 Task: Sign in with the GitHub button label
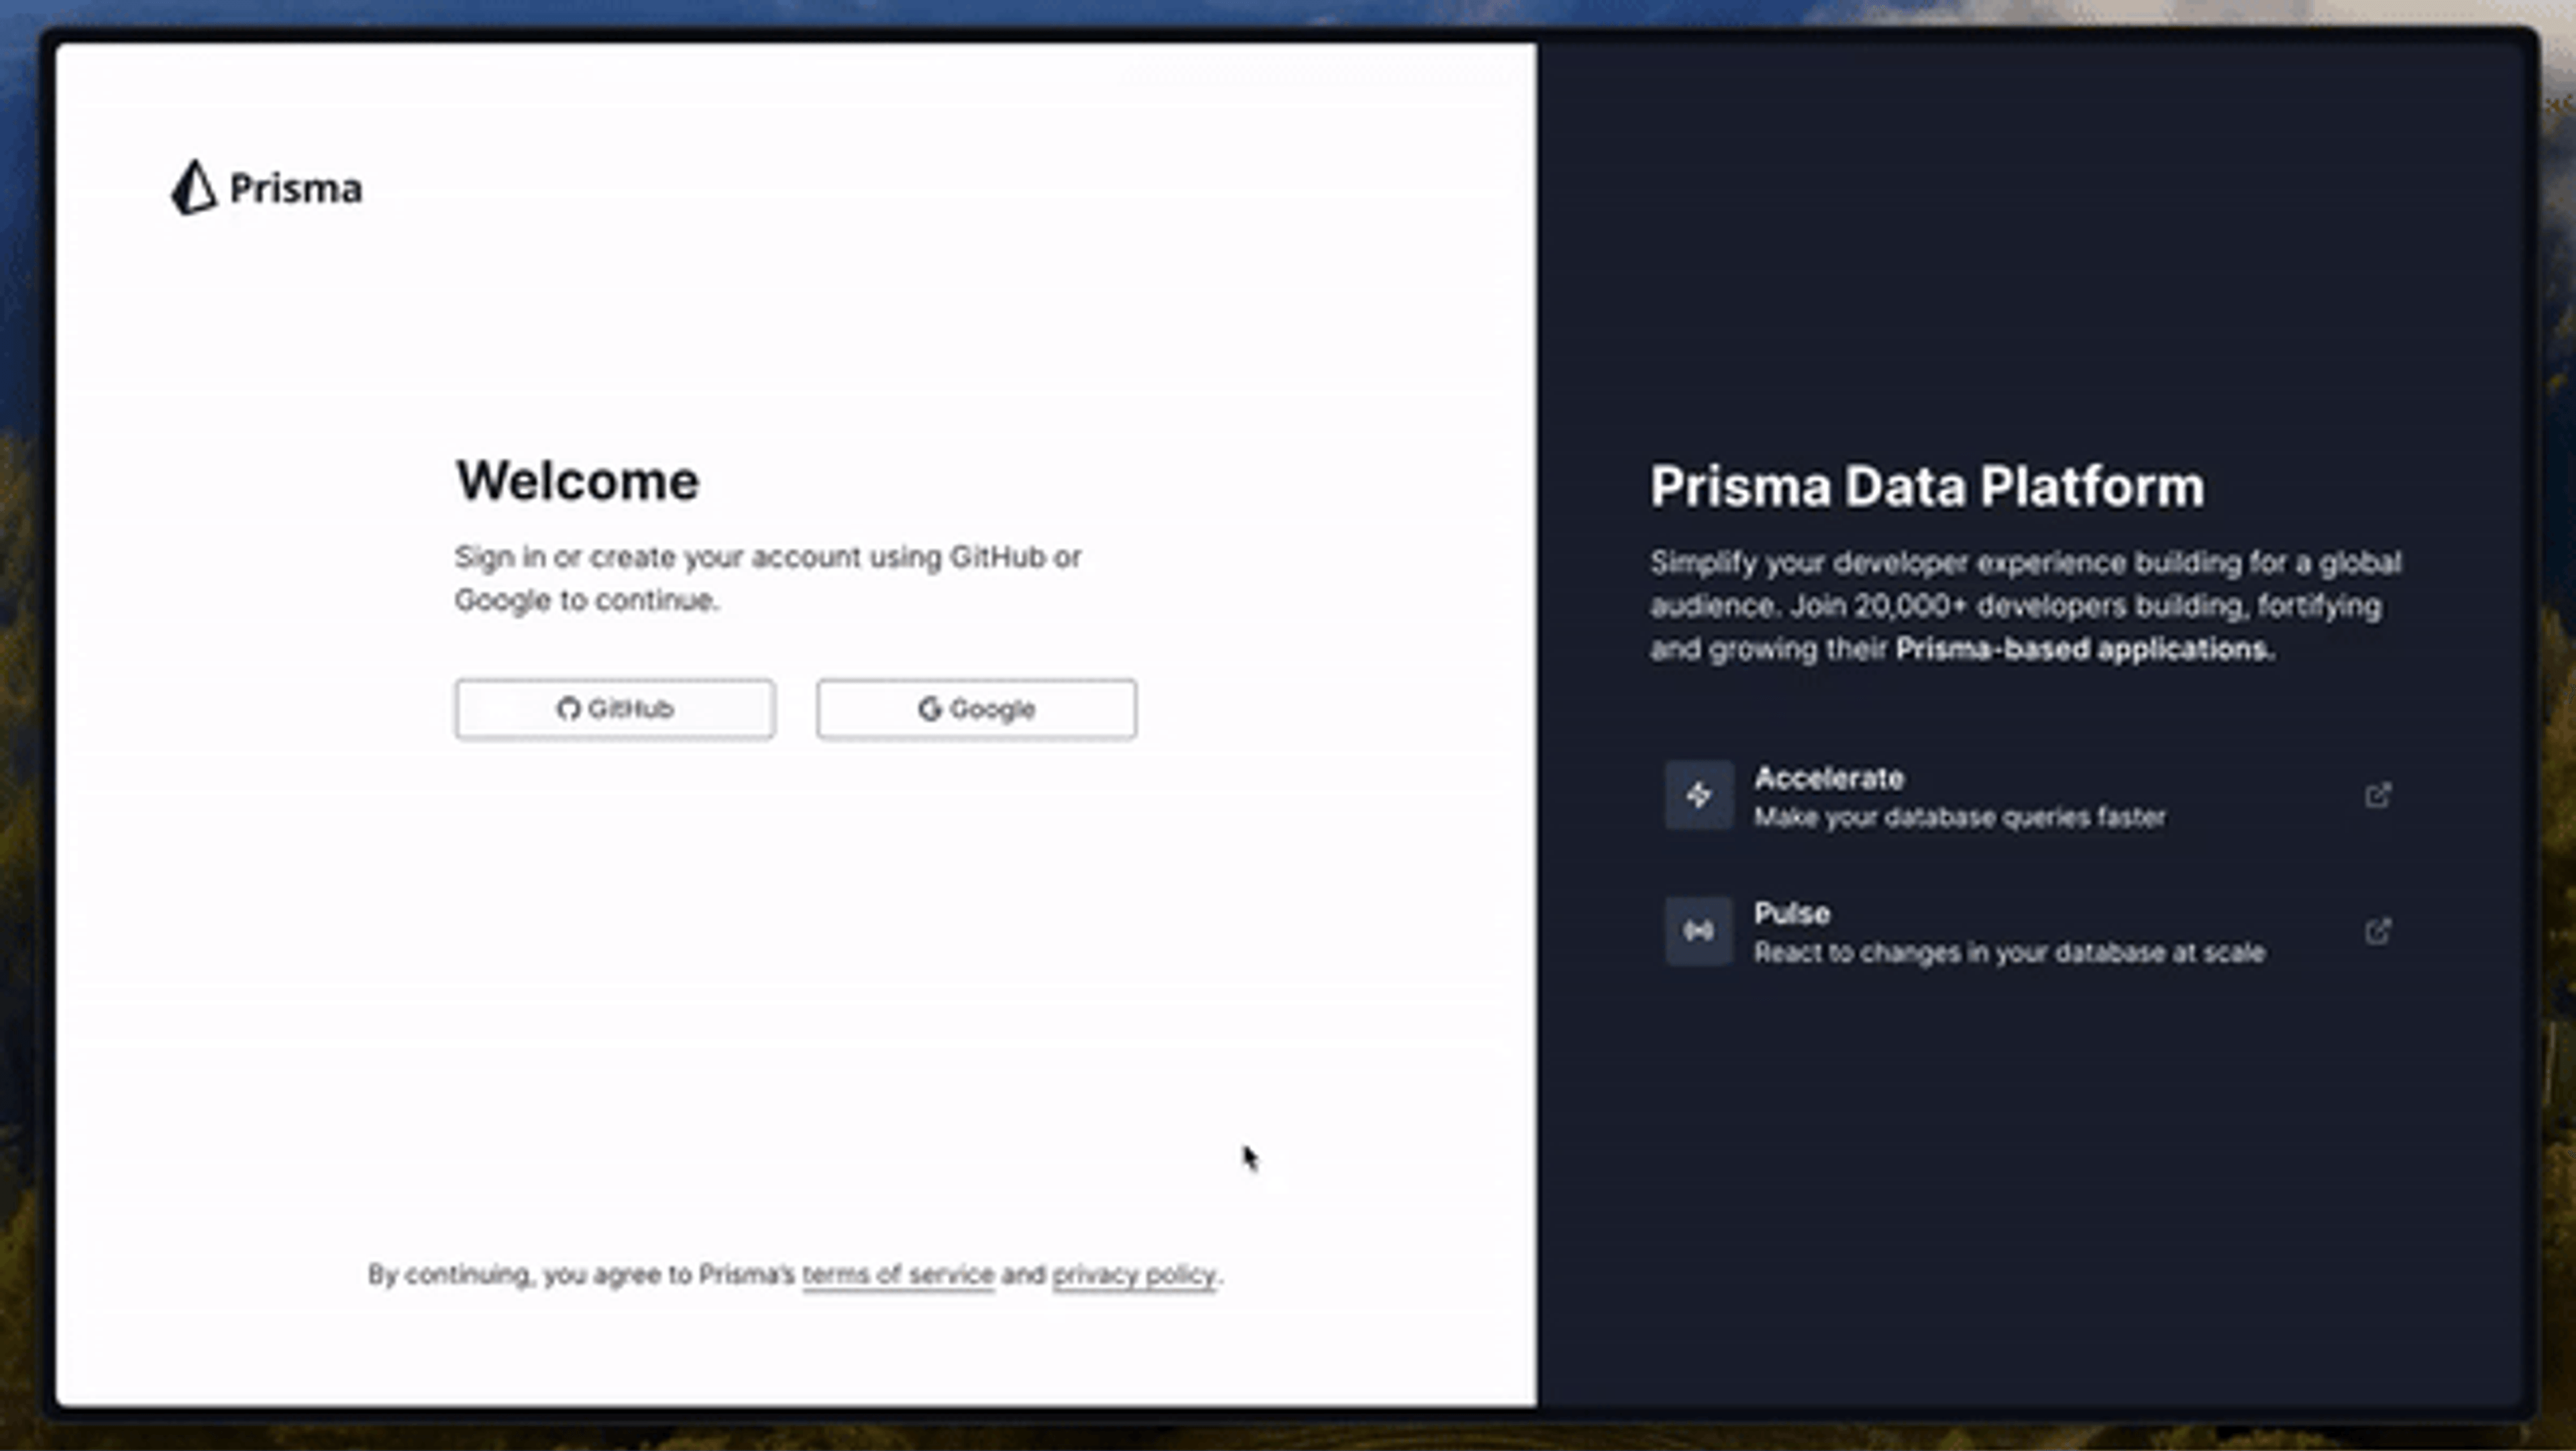630,709
